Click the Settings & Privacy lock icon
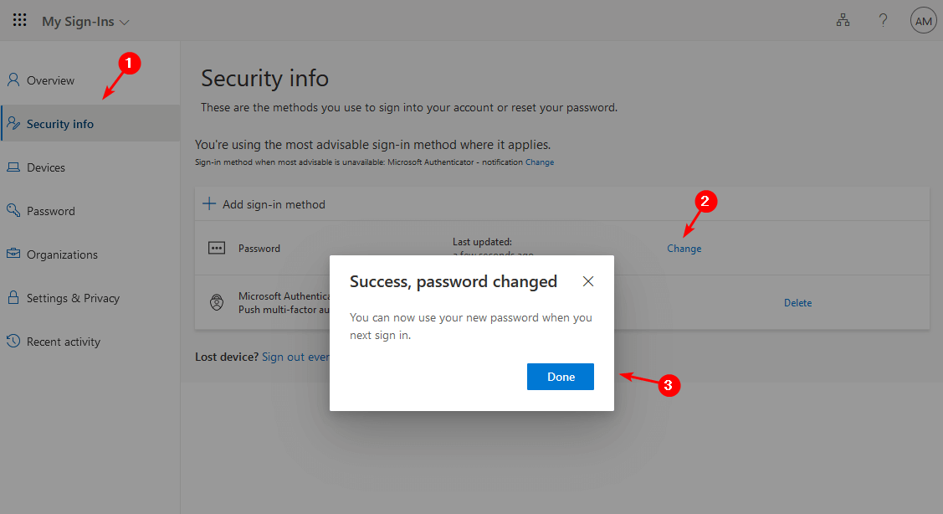The height and width of the screenshot is (514, 943). click(13, 298)
